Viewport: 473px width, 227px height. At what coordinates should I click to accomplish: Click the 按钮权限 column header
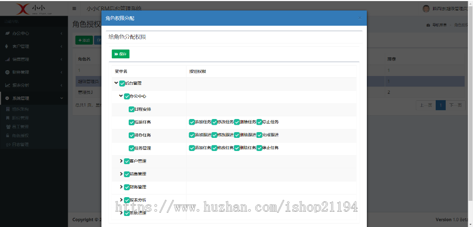tap(198, 72)
